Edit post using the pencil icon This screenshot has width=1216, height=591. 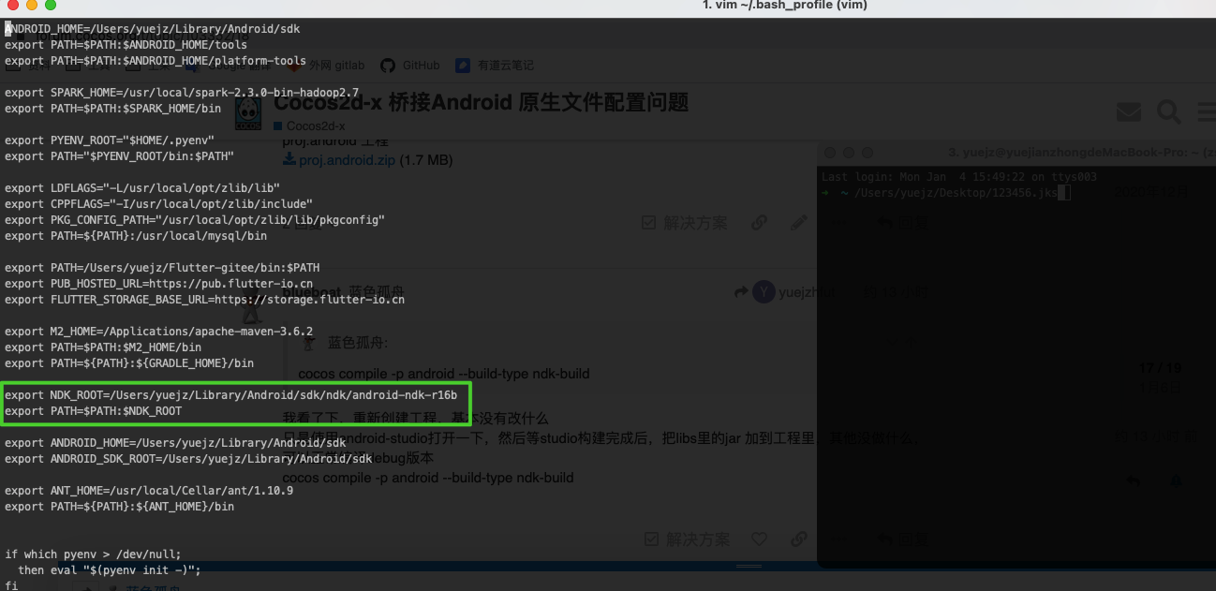tap(798, 222)
